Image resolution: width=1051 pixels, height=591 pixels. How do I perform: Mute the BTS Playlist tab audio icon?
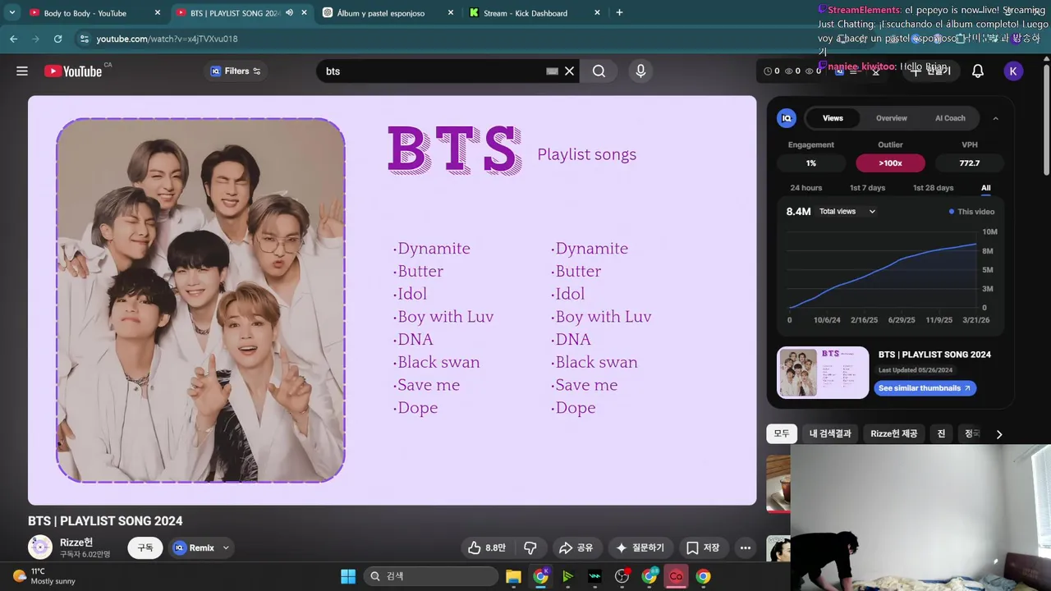coord(289,12)
